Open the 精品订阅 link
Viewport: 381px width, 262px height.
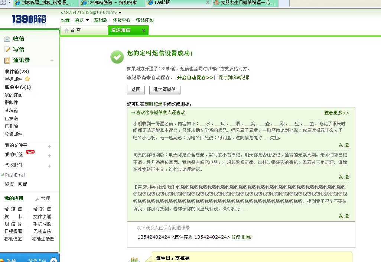point(144,20)
